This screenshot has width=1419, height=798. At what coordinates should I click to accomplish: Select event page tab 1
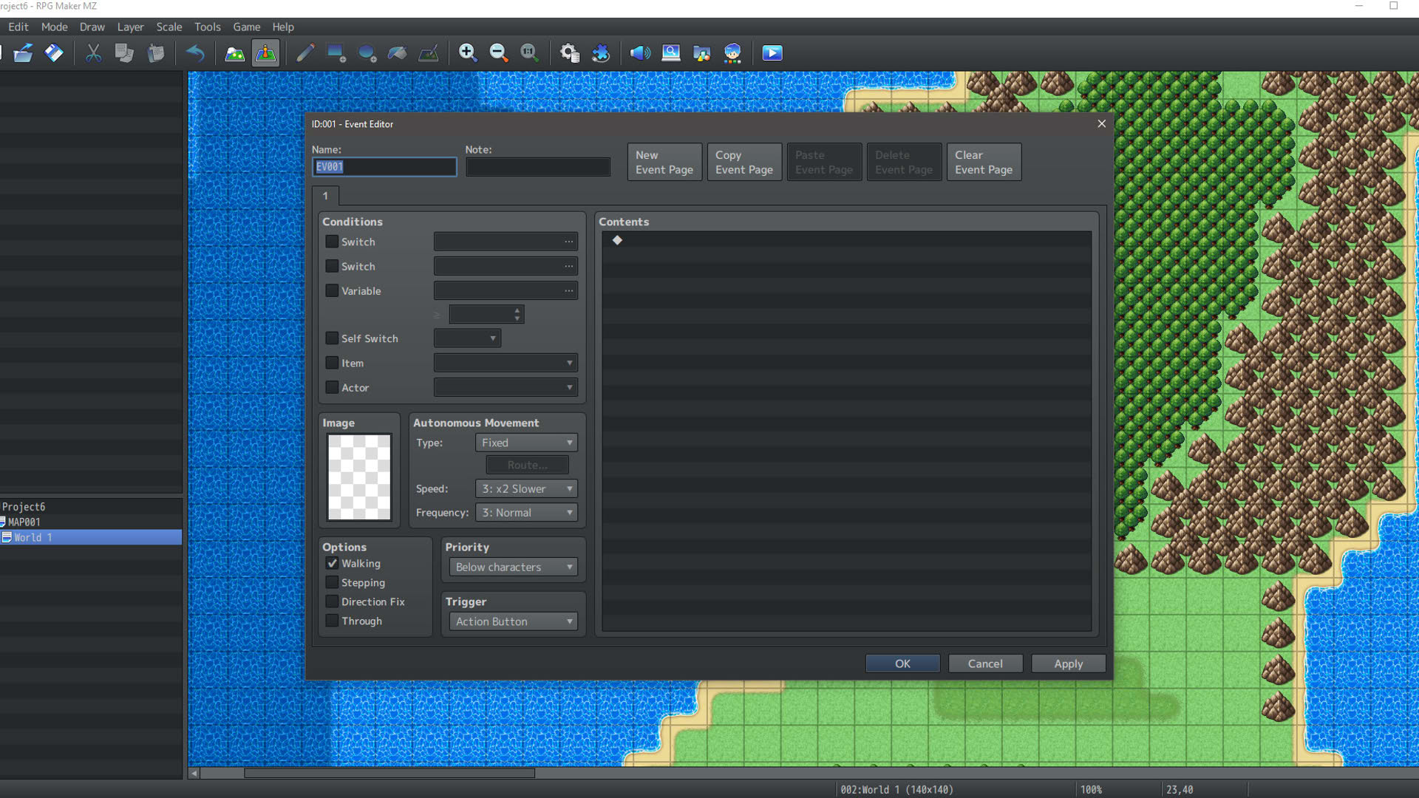(325, 196)
